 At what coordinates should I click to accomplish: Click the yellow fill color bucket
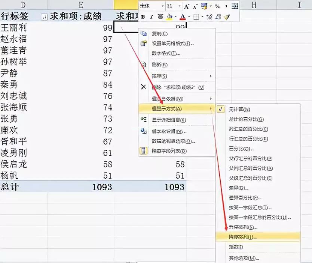[x=169, y=17]
